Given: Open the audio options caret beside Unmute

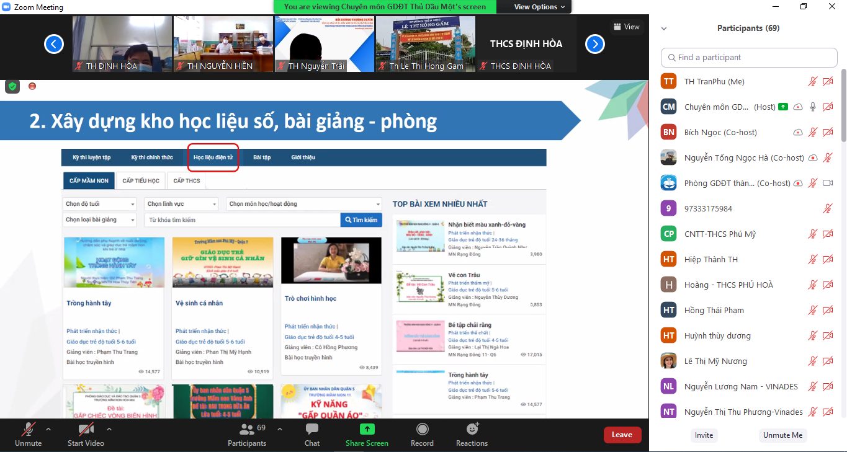Looking at the screenshot, I should coord(48,428).
